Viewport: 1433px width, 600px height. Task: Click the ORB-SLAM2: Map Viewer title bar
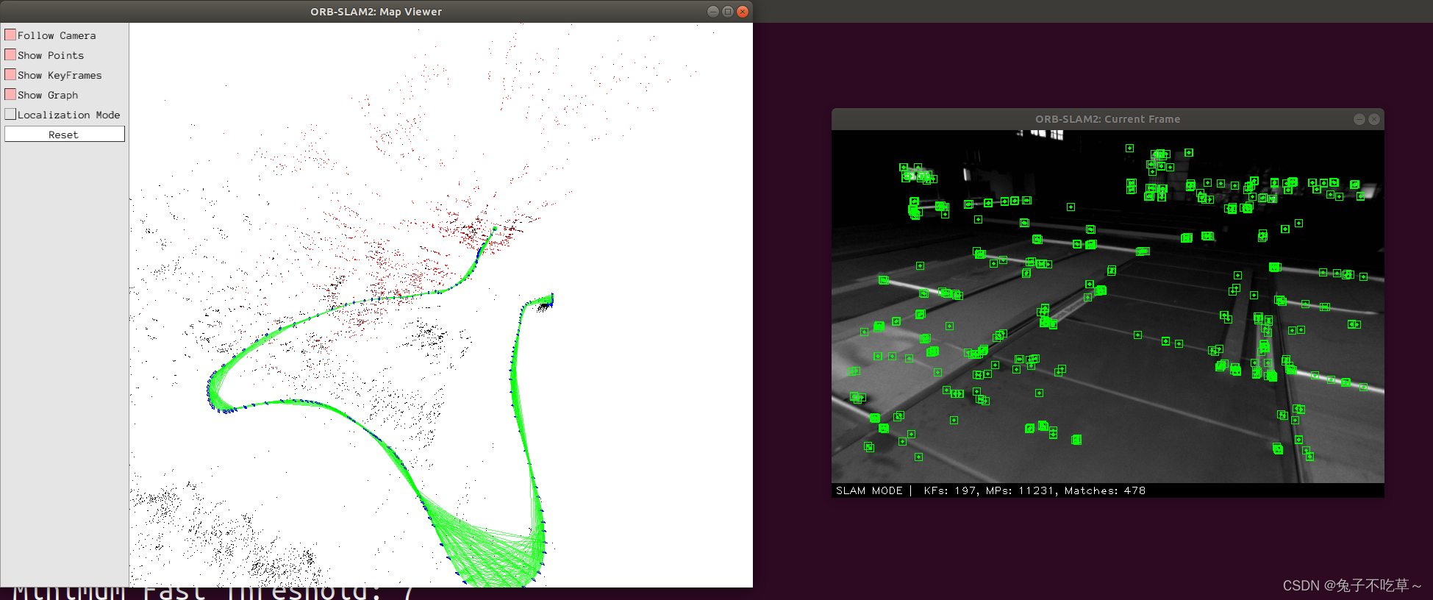tap(376, 11)
